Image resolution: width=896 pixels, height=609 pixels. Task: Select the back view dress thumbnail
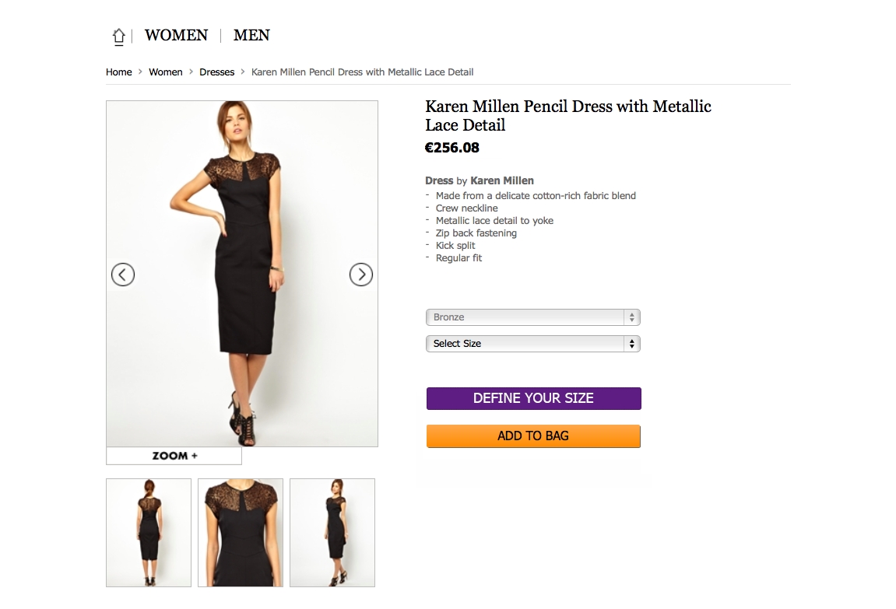click(149, 532)
